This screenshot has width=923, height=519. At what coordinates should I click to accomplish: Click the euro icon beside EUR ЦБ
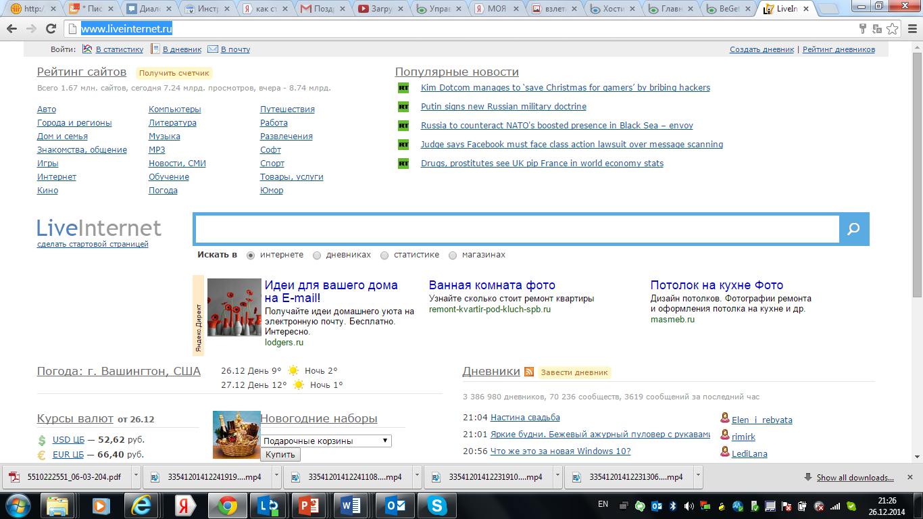click(42, 455)
